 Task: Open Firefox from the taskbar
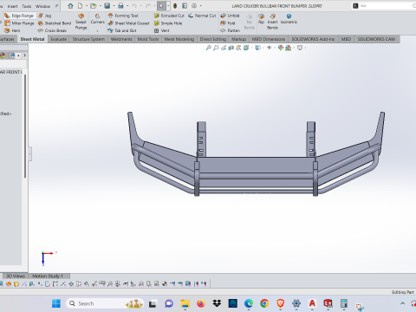pos(201,303)
